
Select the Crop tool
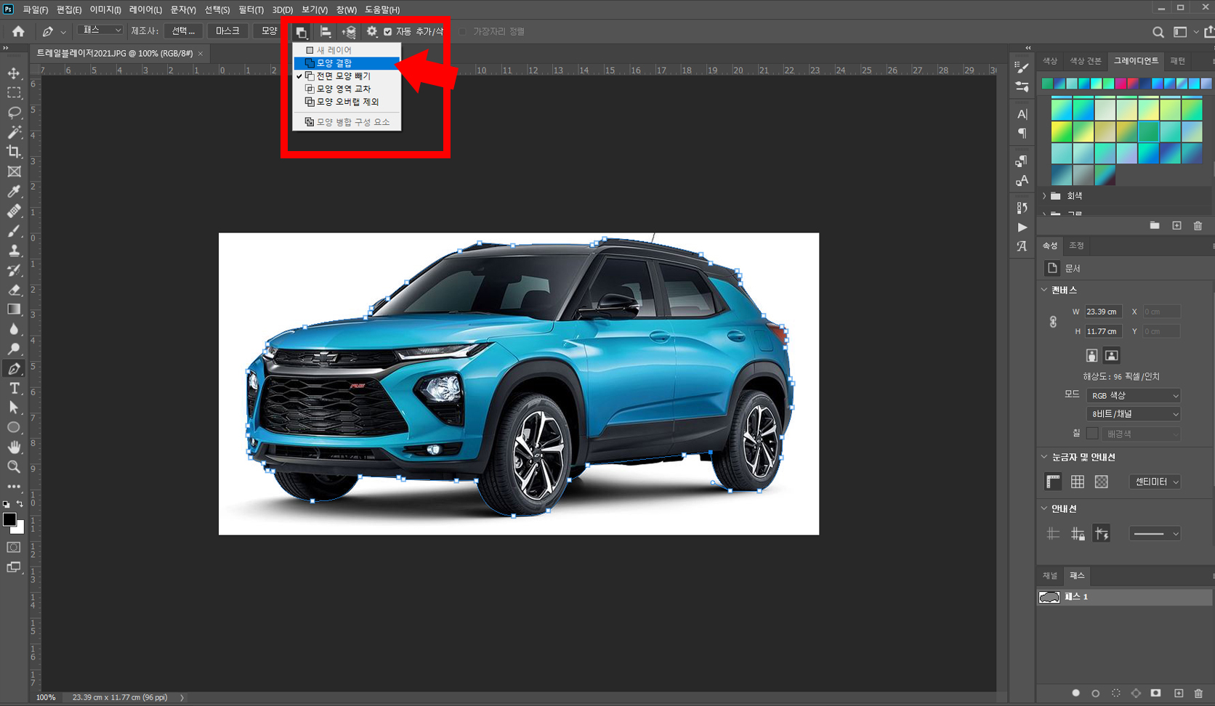point(14,152)
